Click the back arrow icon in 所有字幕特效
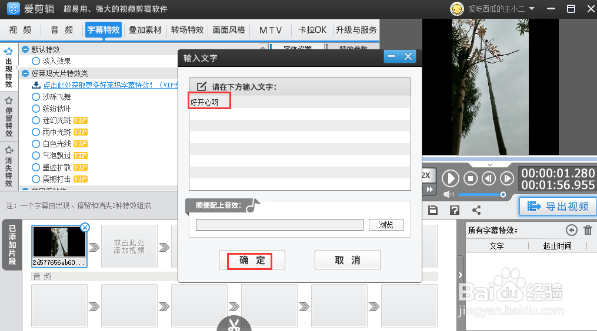The height and width of the screenshot is (331, 597). (x=572, y=230)
